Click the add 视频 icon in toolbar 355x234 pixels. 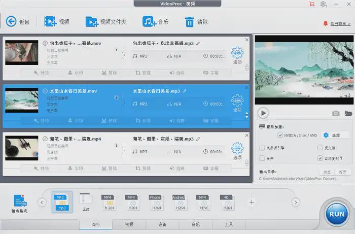[x=50, y=21]
